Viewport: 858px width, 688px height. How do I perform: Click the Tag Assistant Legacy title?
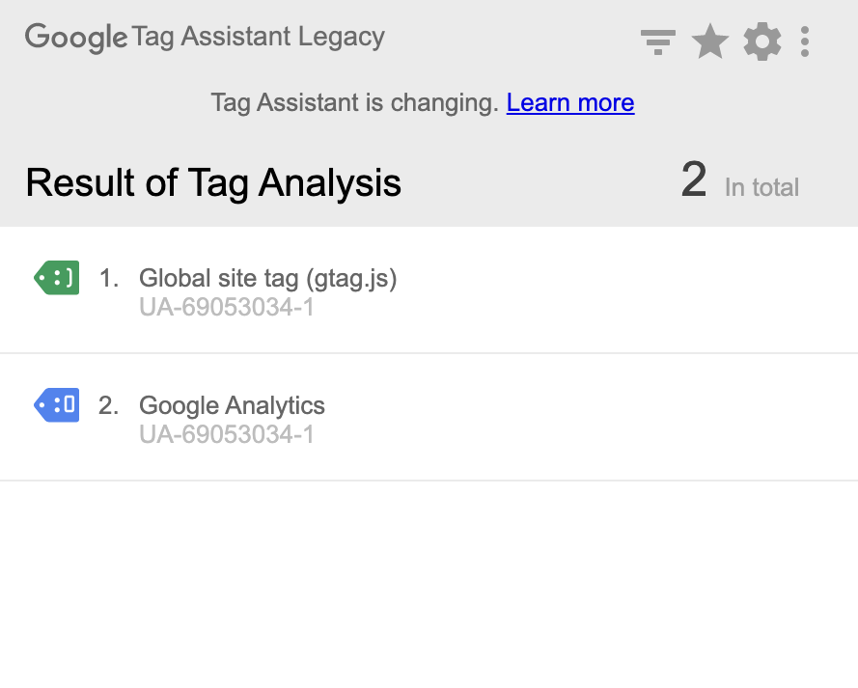point(258,38)
